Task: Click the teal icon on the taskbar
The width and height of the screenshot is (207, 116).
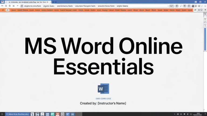Action: tap(53, 114)
